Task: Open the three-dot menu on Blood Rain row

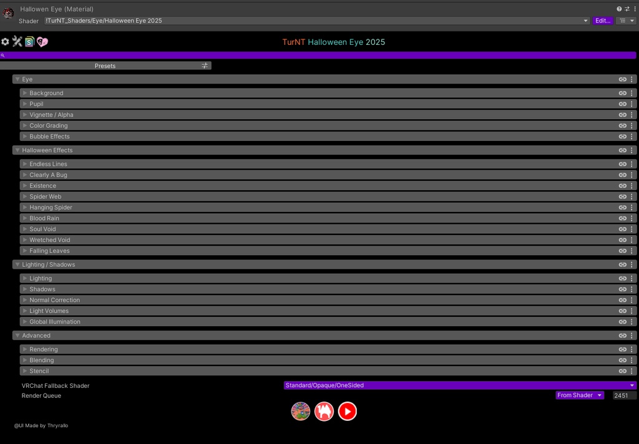Action: 632,218
